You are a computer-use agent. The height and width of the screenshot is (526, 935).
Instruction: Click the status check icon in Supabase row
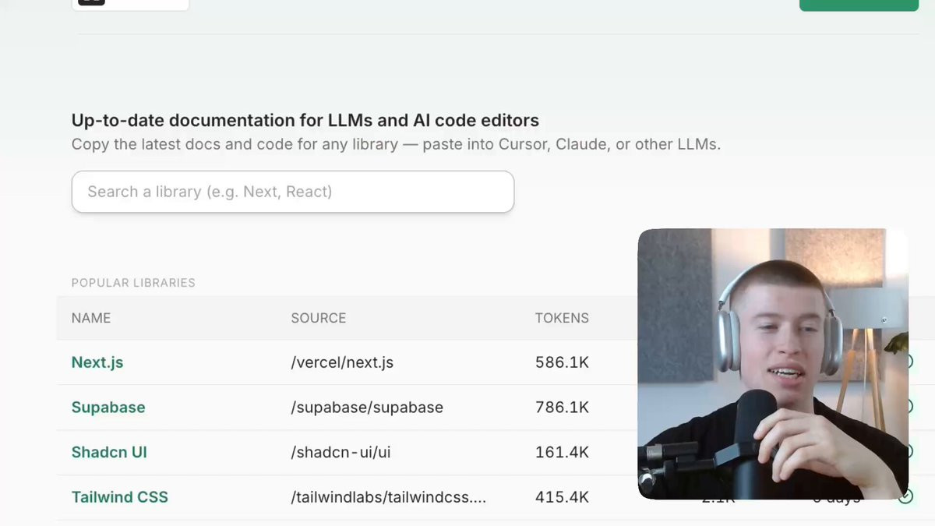click(909, 407)
